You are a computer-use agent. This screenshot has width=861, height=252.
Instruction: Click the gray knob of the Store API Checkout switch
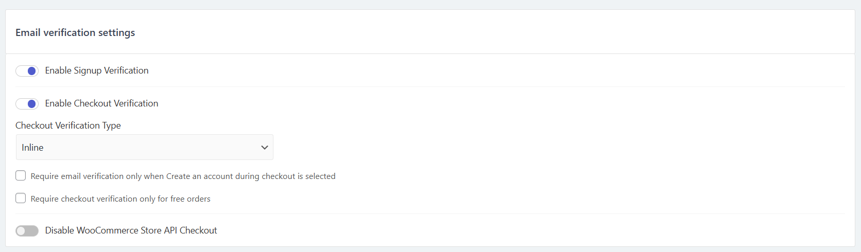(21, 231)
